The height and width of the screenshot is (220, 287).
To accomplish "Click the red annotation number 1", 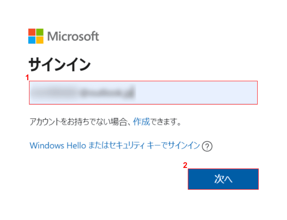I will 27,78.
